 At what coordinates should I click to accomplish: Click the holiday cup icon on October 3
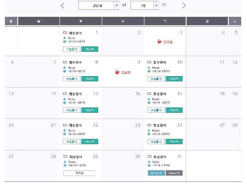click(x=159, y=42)
